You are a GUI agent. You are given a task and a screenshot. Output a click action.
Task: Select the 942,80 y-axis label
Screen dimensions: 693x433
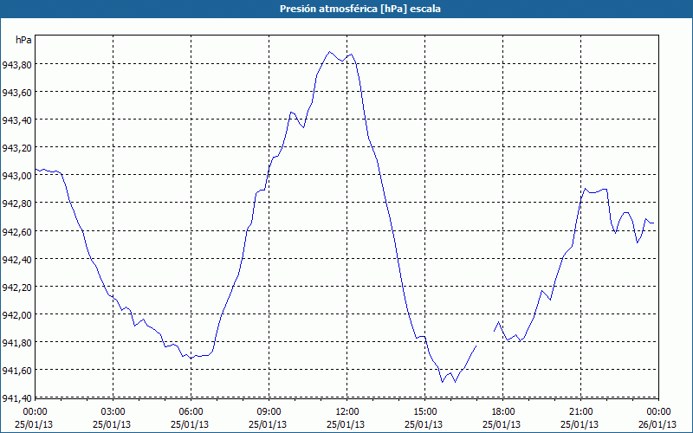coord(16,204)
